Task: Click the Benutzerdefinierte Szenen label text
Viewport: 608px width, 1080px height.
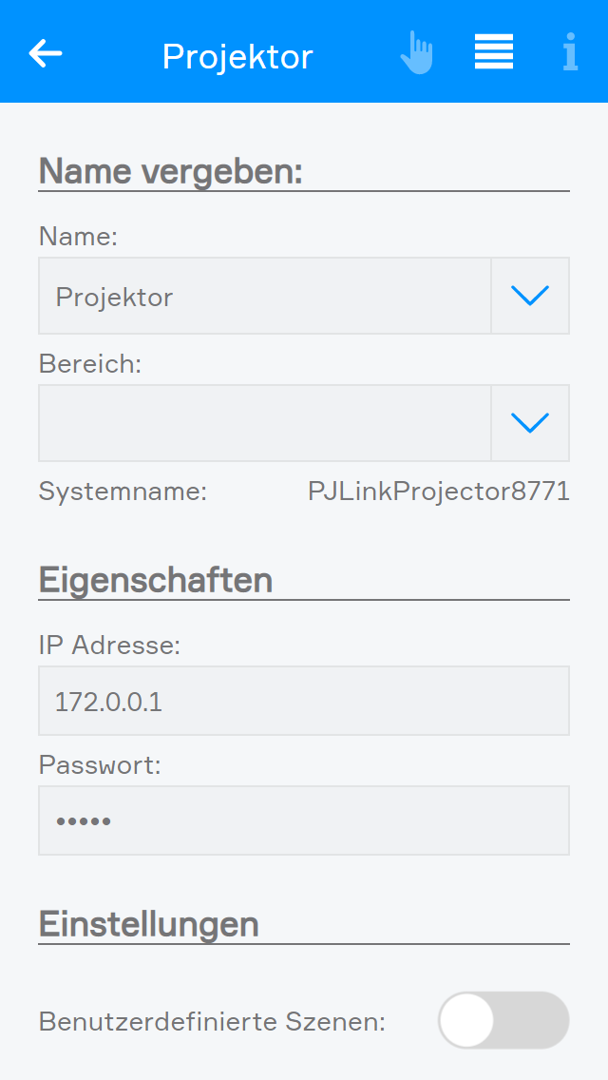Action: [212, 1022]
